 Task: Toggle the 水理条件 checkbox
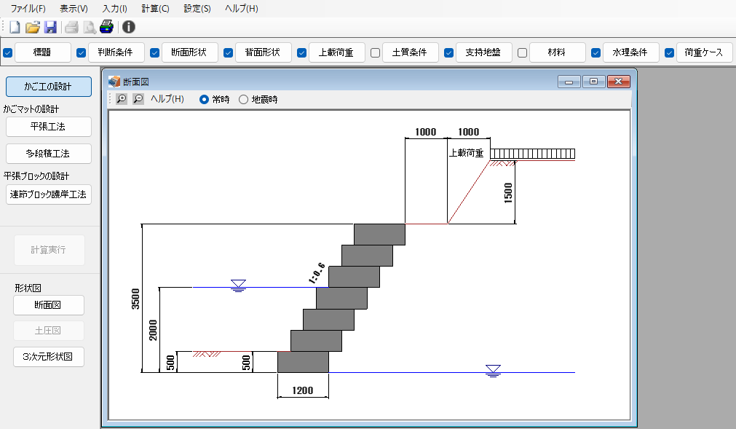pos(595,52)
